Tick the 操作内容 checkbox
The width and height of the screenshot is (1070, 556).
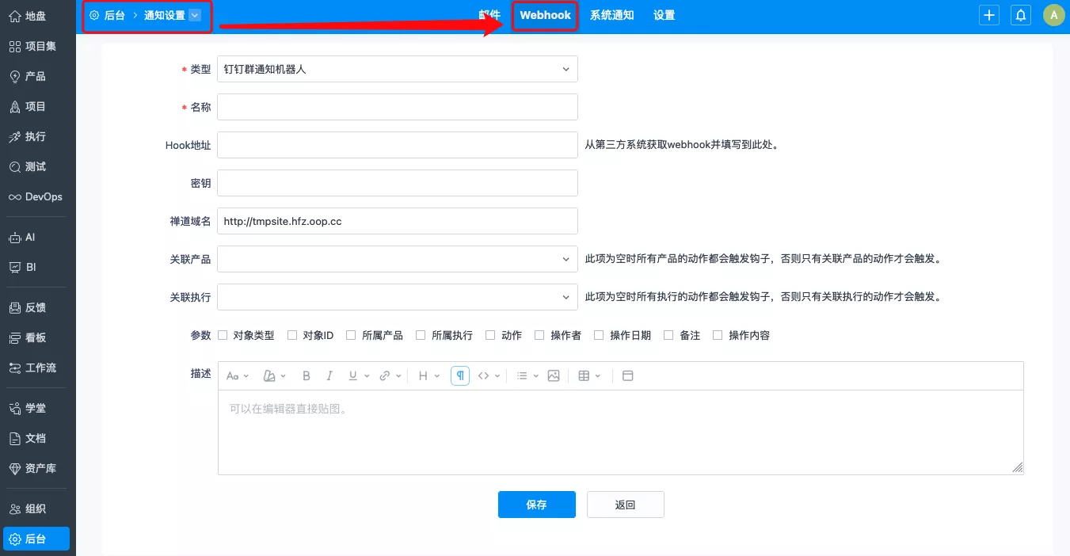tap(718, 335)
